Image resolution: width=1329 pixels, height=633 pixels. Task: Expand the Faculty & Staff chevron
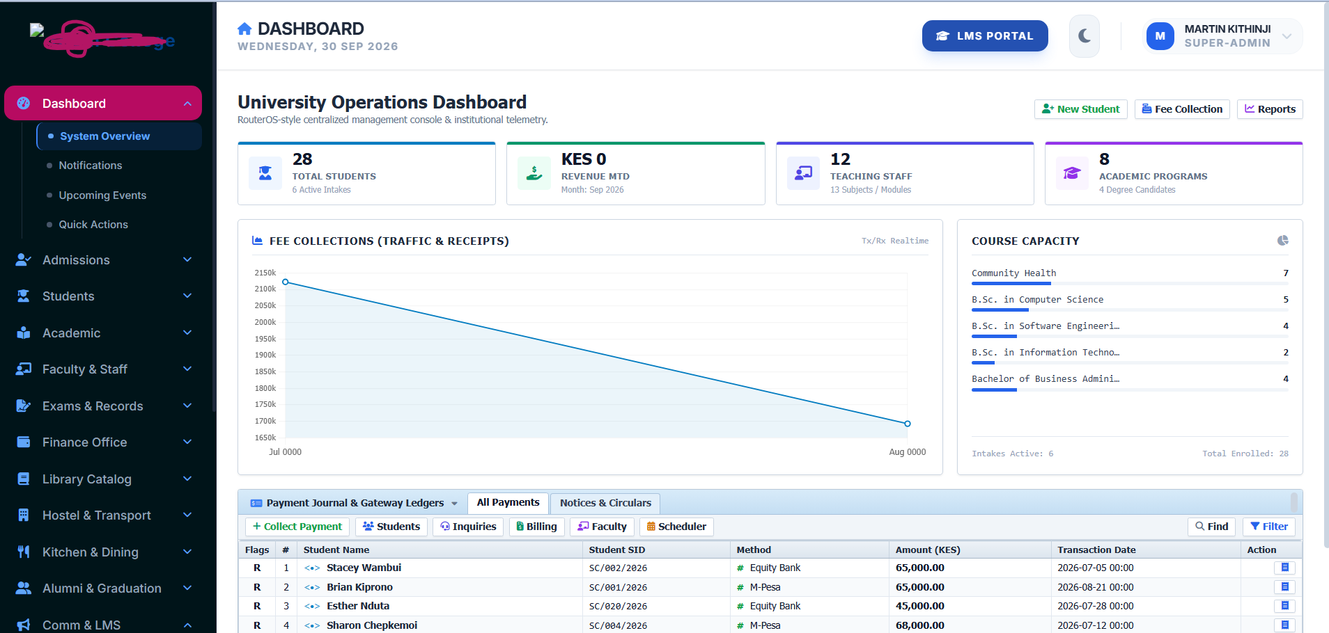pyautogui.click(x=187, y=369)
